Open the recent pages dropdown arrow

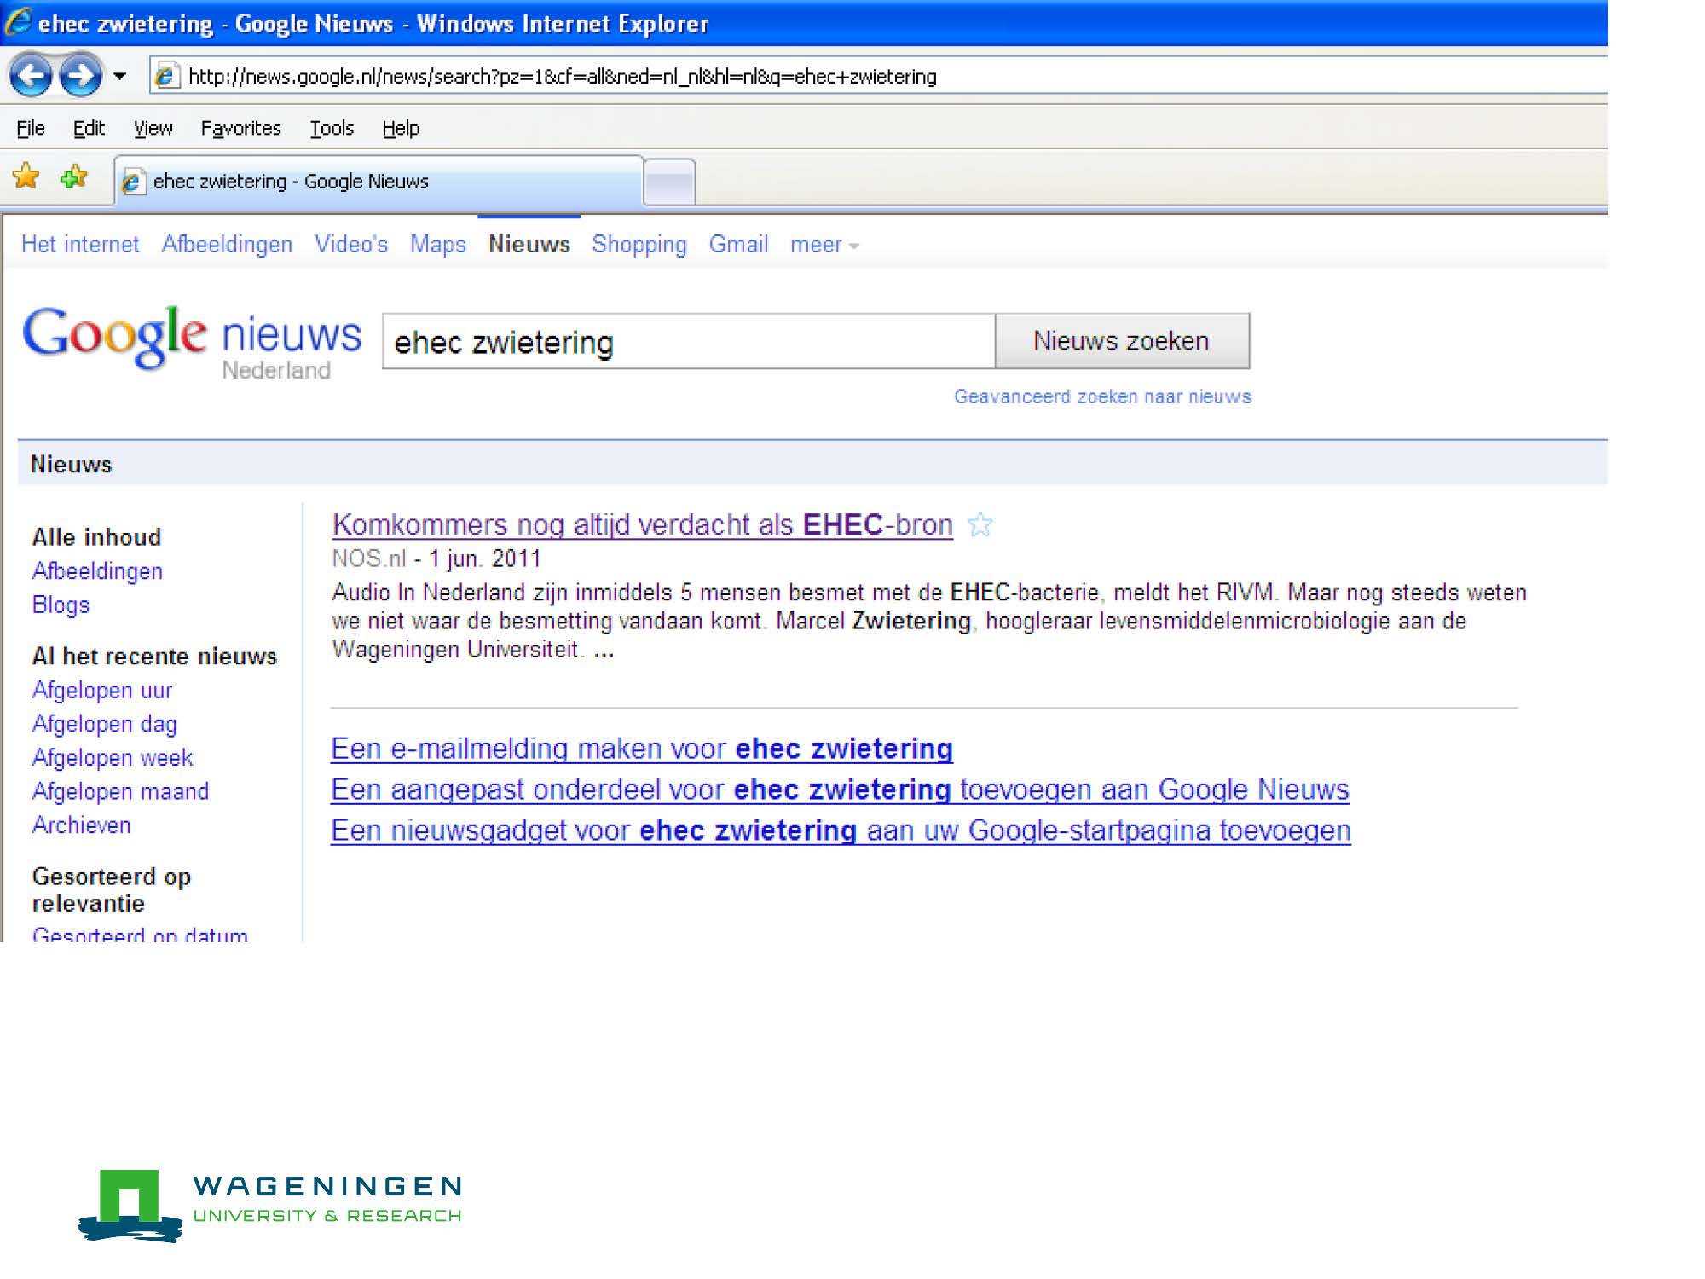tap(120, 77)
